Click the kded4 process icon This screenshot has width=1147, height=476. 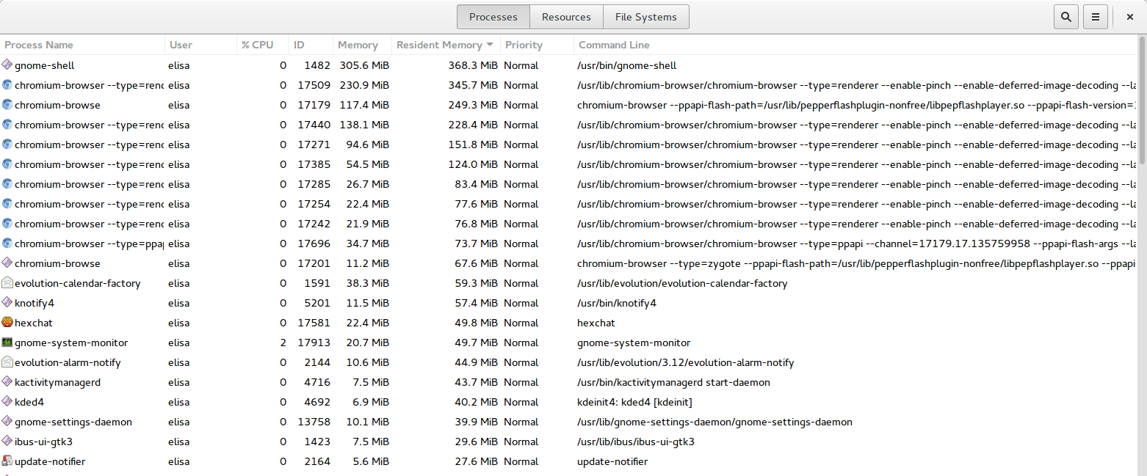[x=7, y=402]
